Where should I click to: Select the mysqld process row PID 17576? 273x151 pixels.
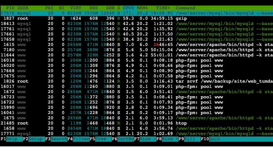pos(137,13)
